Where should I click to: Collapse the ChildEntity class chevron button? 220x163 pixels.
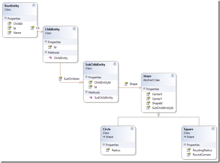tap(74, 29)
